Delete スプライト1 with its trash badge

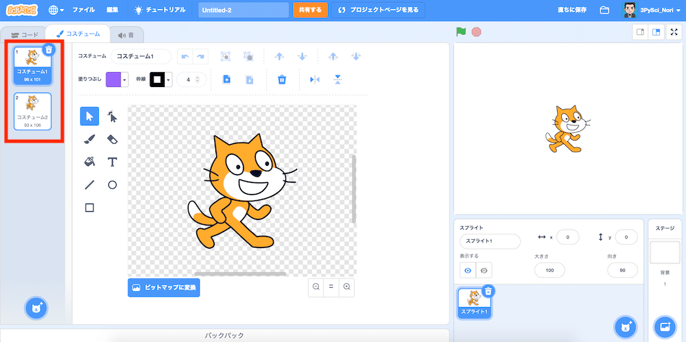click(x=488, y=291)
